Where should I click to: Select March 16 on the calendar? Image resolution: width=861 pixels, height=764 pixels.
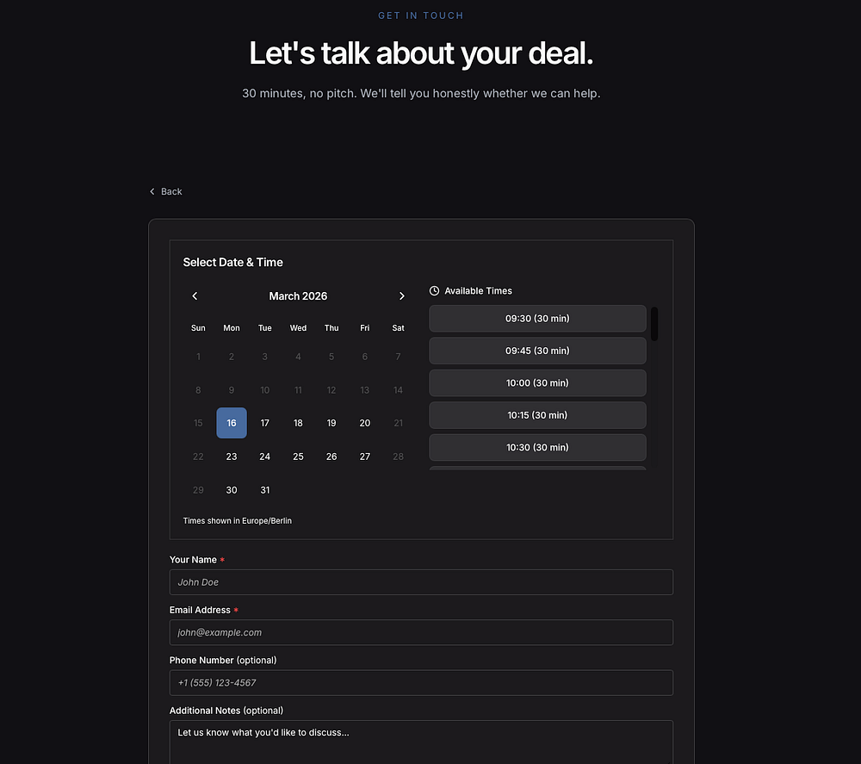pos(232,423)
